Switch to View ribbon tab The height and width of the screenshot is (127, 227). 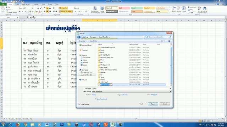point(57,4)
